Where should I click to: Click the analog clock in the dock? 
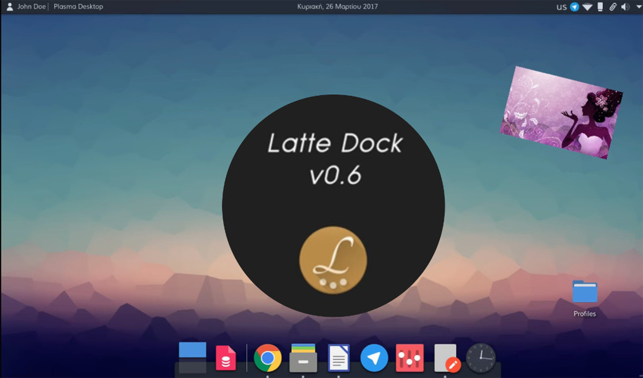point(481,358)
